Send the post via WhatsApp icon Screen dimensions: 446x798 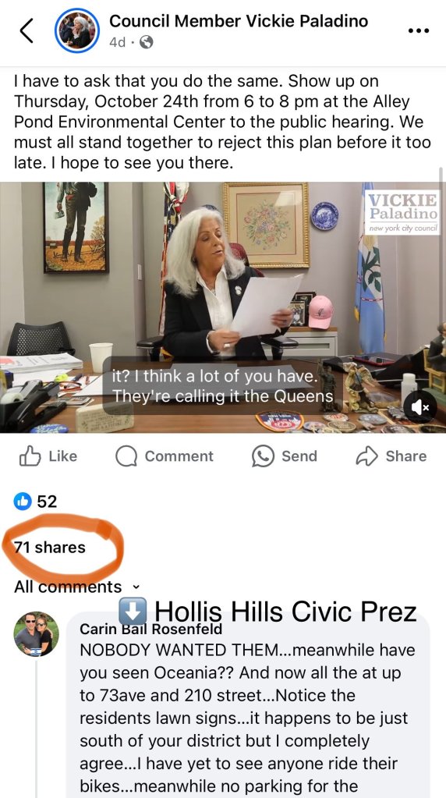tap(285, 456)
